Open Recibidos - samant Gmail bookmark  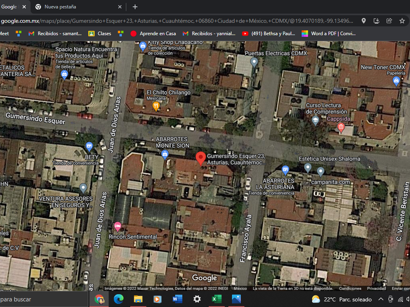[x=55, y=34]
